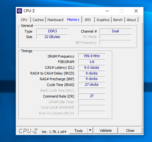
Task: Click the Close button at bottom
Action: click(x=130, y=130)
